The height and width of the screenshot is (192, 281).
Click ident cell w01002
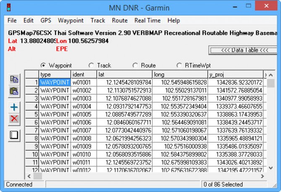84,90
